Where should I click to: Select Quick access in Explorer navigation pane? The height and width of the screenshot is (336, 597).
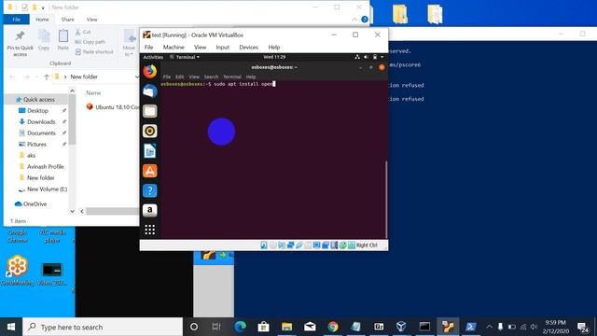point(35,100)
